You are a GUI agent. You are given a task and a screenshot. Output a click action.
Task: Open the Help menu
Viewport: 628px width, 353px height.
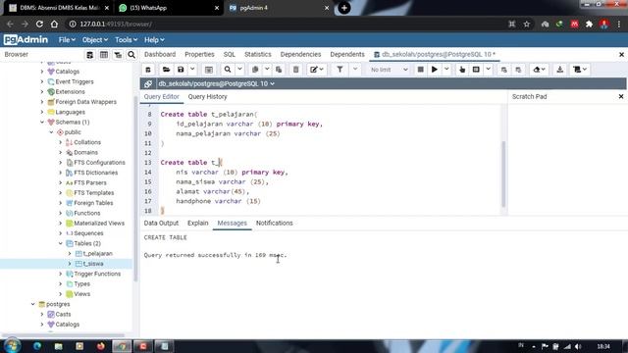click(154, 40)
